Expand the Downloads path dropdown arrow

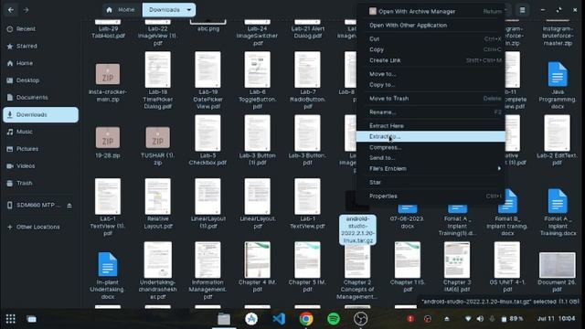(x=189, y=10)
